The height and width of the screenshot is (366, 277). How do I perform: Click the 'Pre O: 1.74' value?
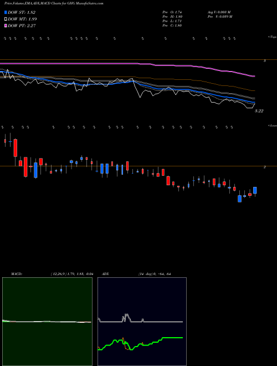172,12
